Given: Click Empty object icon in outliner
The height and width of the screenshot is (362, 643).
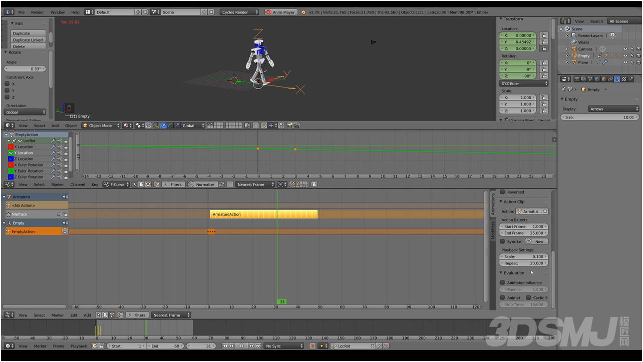Looking at the screenshot, I should coord(574,56).
